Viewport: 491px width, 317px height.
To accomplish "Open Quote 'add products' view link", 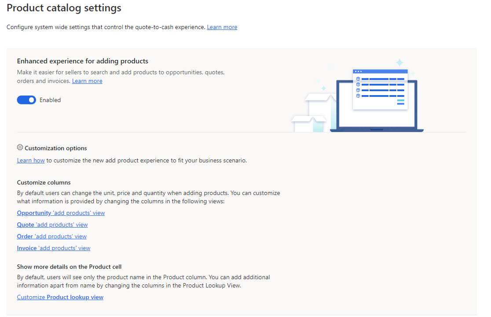I will tap(52, 225).
